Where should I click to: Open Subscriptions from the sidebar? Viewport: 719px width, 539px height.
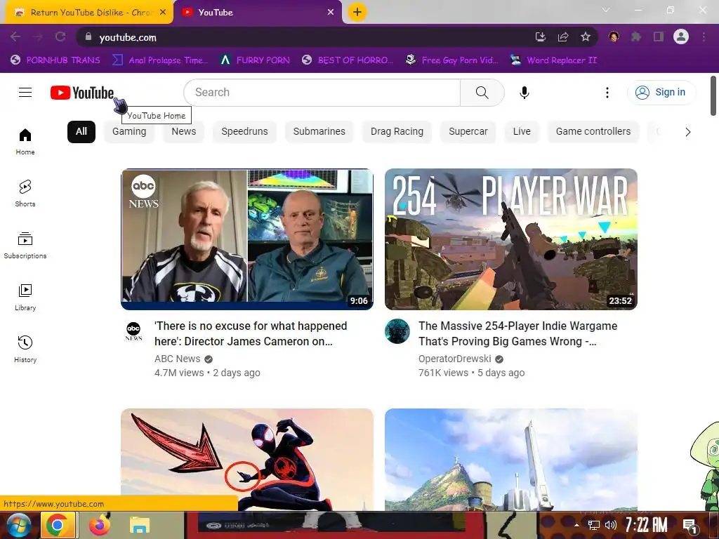pos(25,245)
